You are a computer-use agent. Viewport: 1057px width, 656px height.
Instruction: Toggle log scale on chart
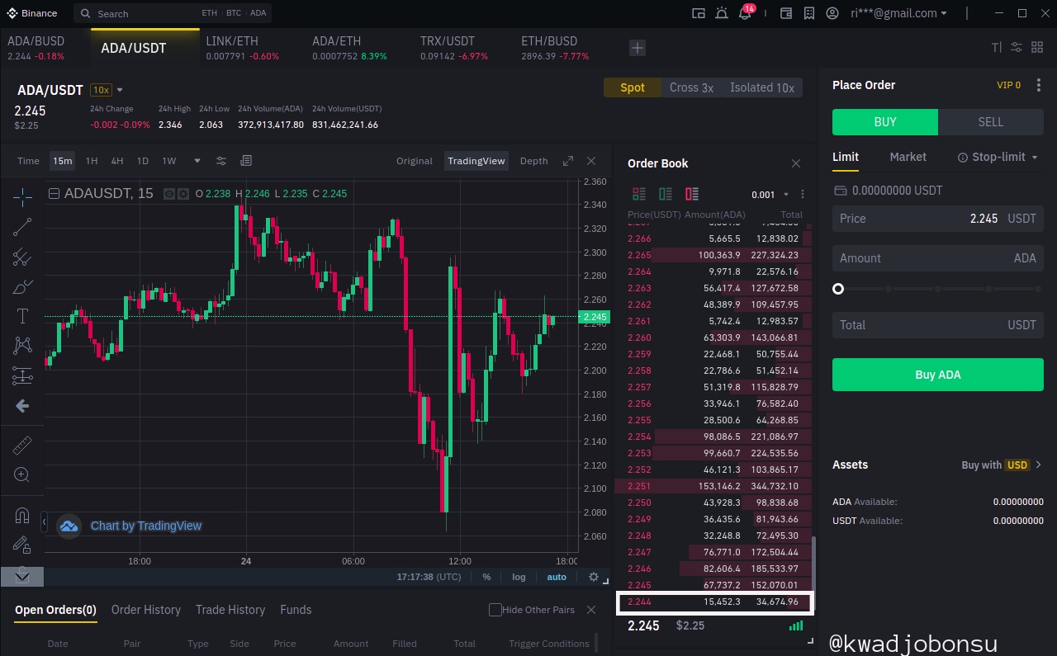pyautogui.click(x=519, y=577)
